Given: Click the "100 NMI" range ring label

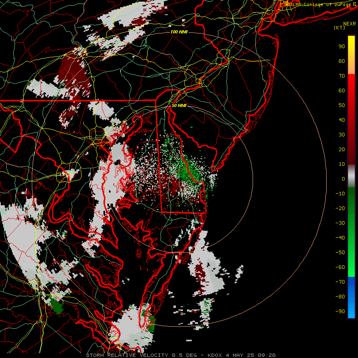Looking at the screenshot, I should (179, 32).
